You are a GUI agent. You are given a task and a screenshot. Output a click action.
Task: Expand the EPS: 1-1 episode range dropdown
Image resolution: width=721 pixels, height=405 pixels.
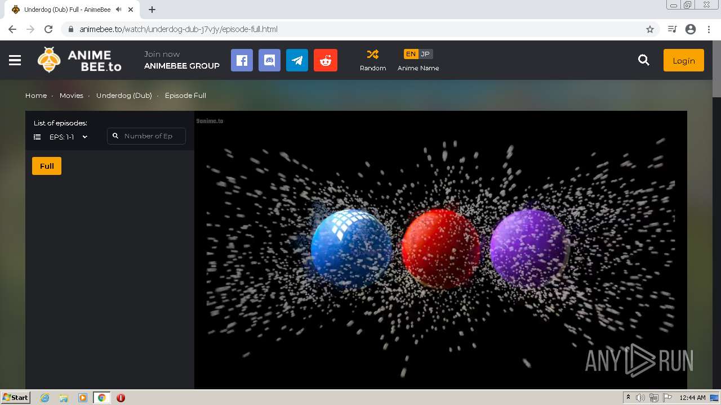click(61, 137)
